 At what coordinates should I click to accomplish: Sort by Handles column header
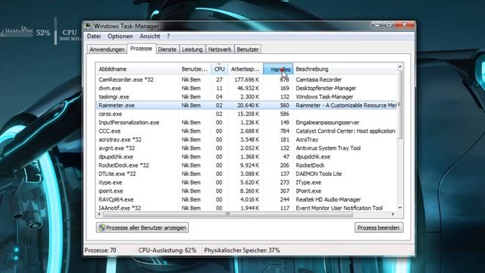tap(278, 69)
